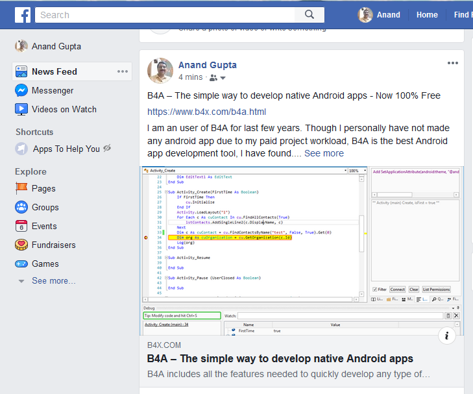Open Events in Explore
473x394 pixels.
click(44, 226)
